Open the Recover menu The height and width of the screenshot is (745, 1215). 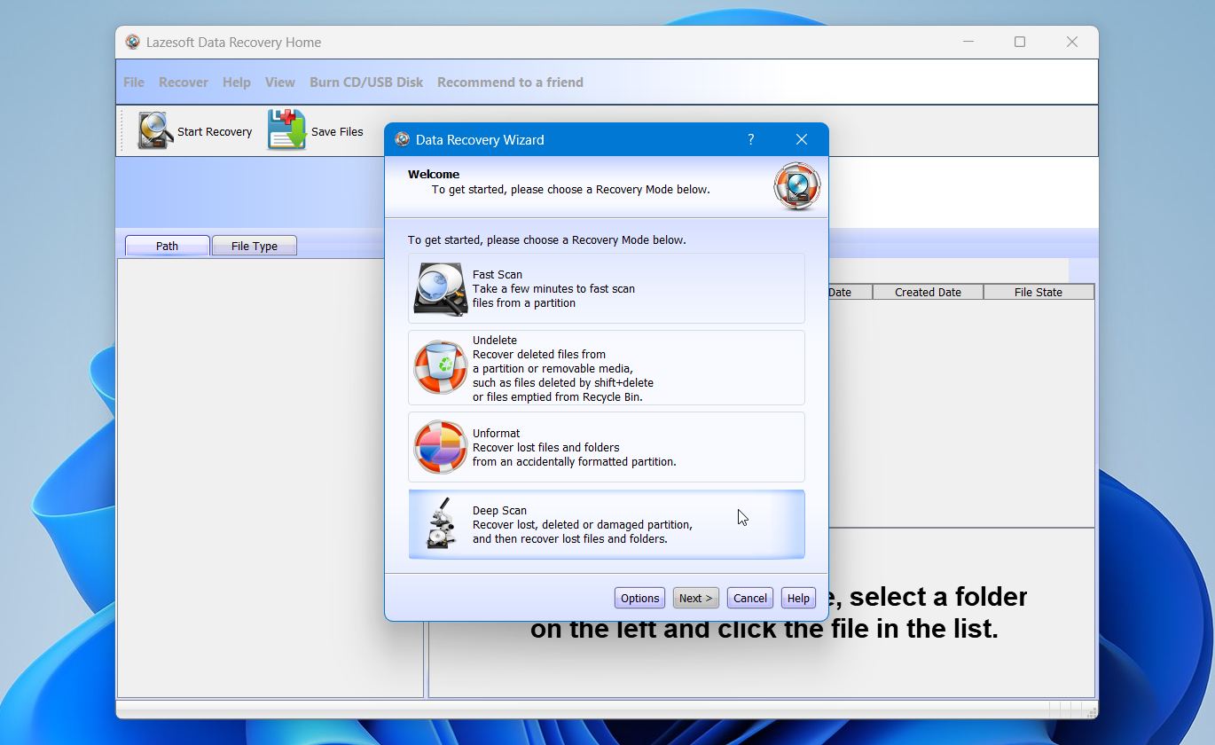click(x=183, y=82)
